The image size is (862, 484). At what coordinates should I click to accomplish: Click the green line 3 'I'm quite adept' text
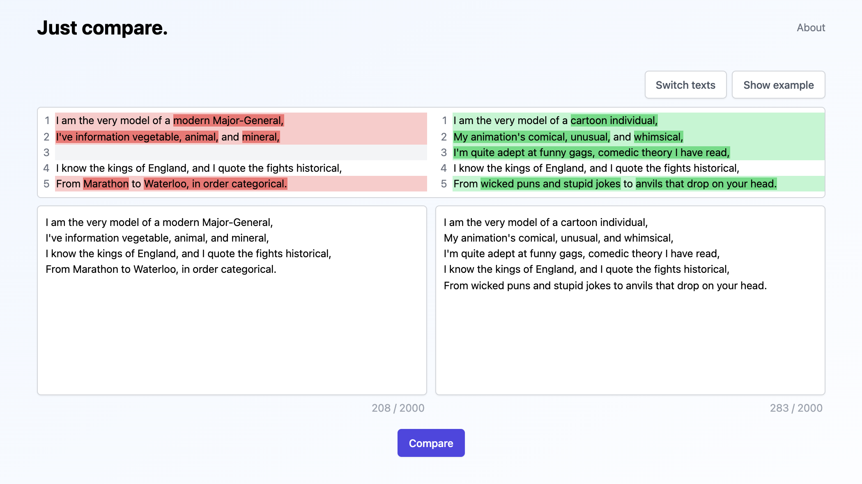(591, 152)
